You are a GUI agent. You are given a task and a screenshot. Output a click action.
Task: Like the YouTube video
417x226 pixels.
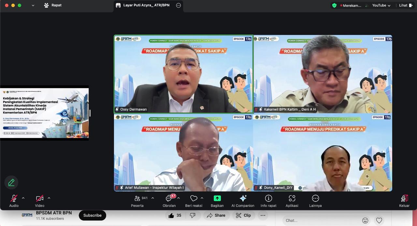[x=175, y=215]
